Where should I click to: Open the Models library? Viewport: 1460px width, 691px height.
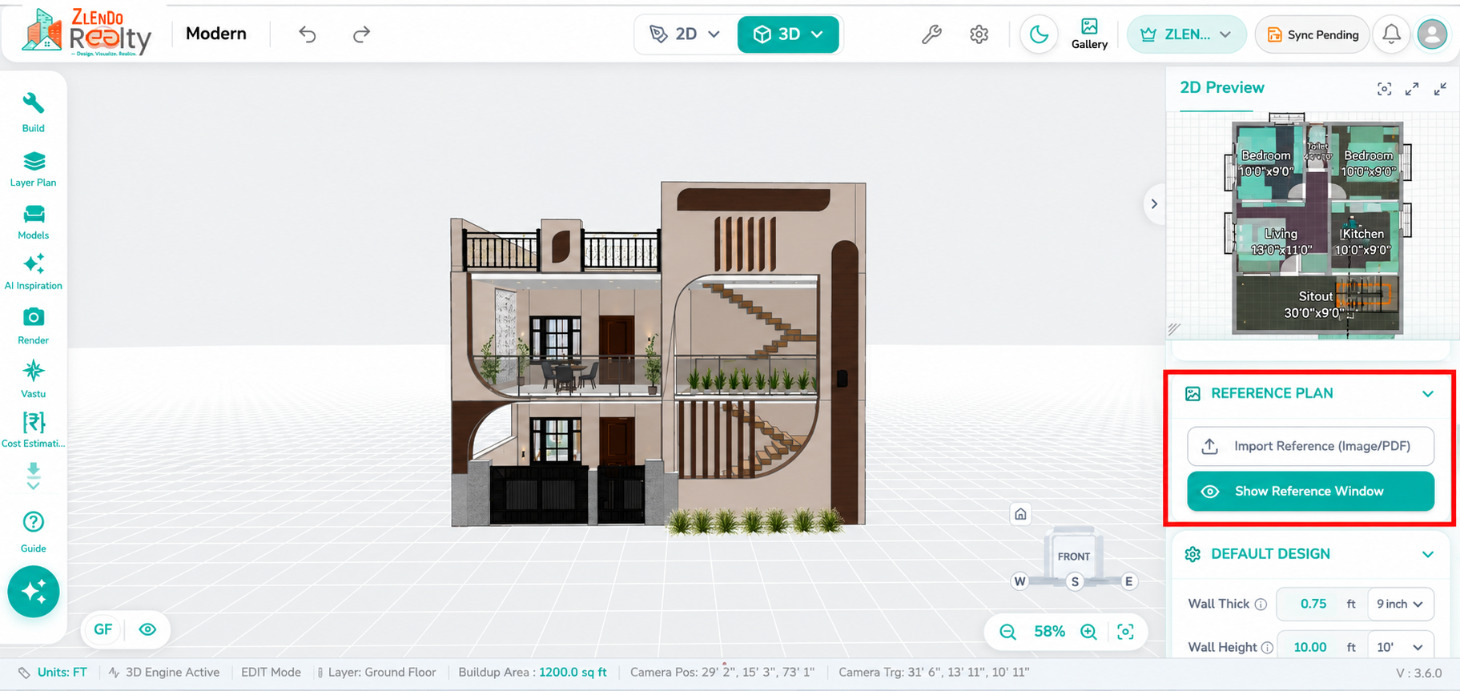click(33, 222)
